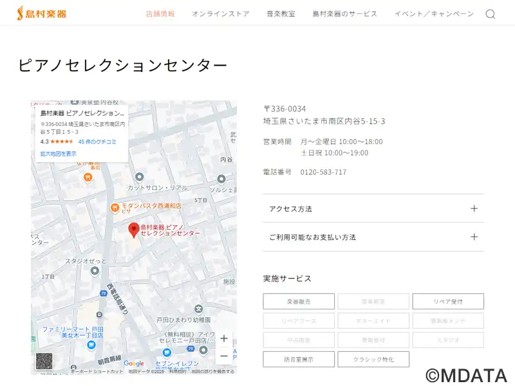Click the Google logo on the map
This screenshot has width=515, height=386.
click(134, 363)
